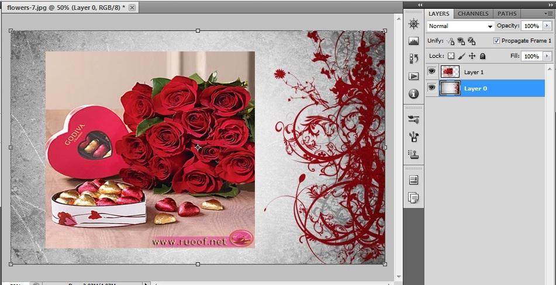Click the Lock all padlock icon

(482, 57)
